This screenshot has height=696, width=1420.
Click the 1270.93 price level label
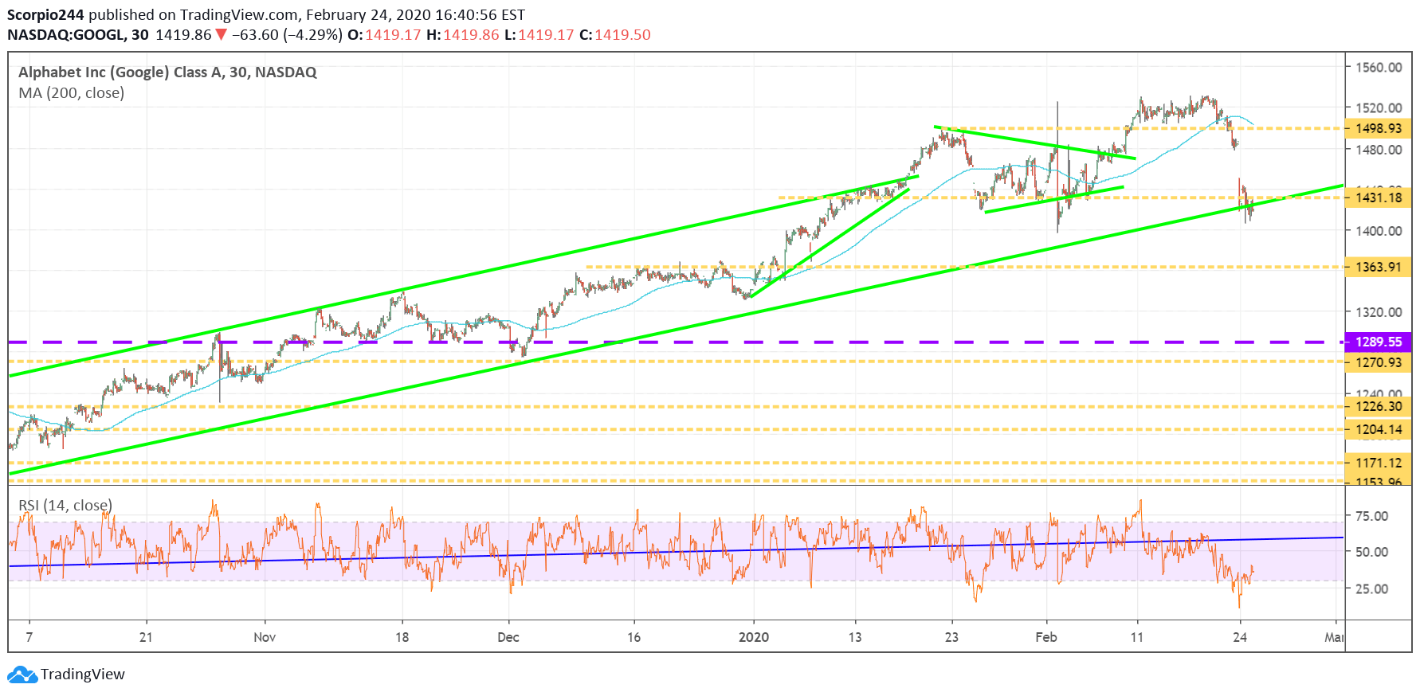[1378, 362]
